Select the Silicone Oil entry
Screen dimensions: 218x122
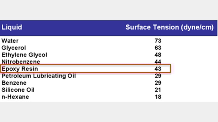[x=18, y=90]
